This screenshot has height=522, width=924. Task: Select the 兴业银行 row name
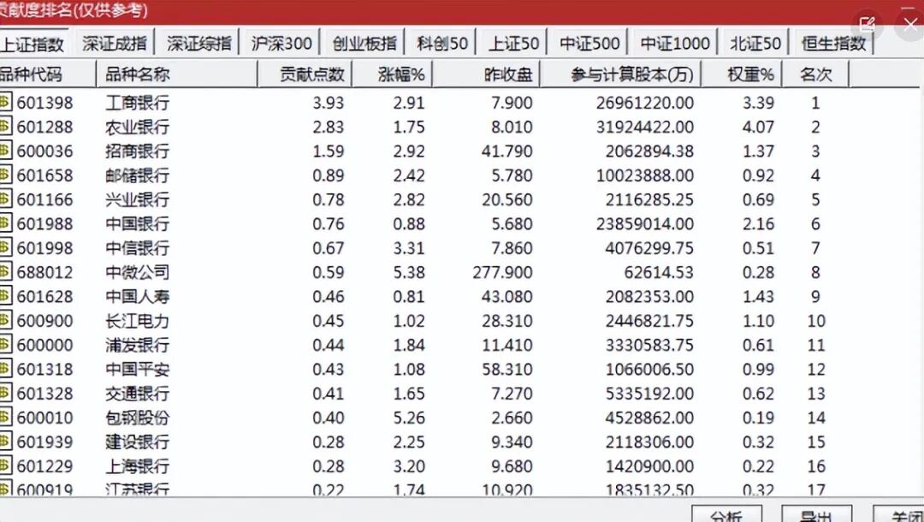click(137, 199)
